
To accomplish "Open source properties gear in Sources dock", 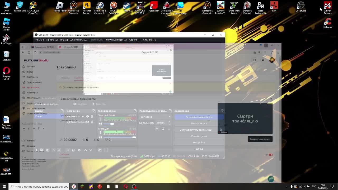I will click(x=79, y=150).
